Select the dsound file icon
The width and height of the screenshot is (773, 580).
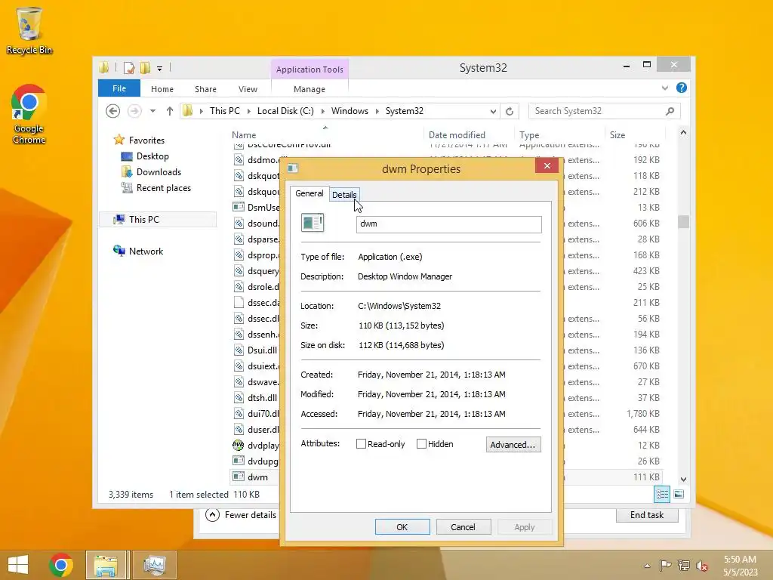pyautogui.click(x=239, y=224)
